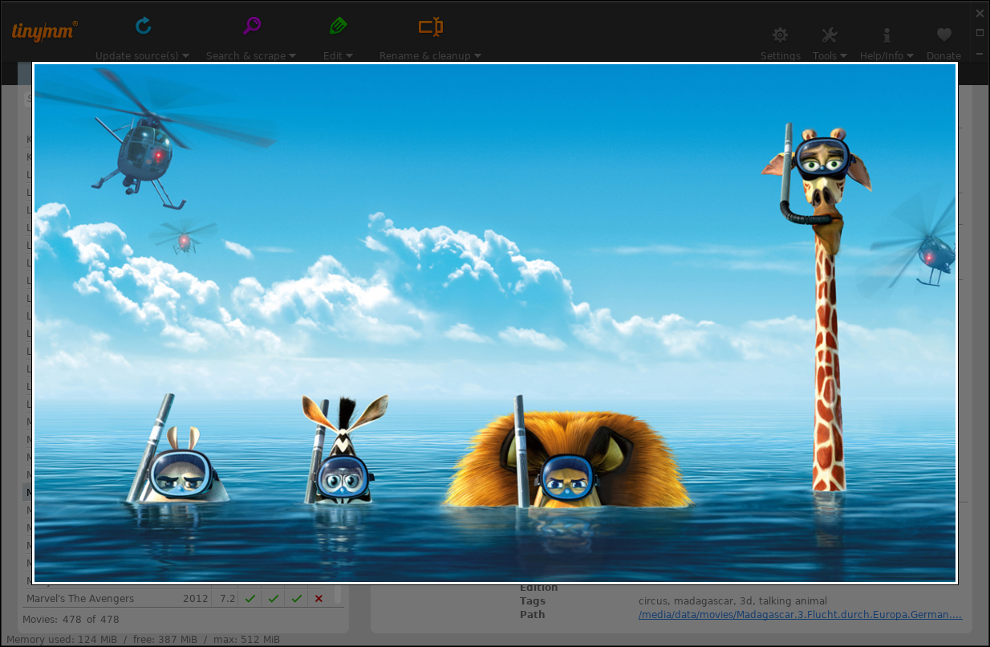Click the Help/Info "i" icon

pos(887,35)
